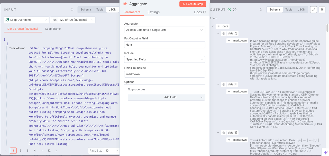This screenshot has width=329, height=156.
Task: Collapse the data[1] item
Action: pyautogui.click(x=218, y=84)
